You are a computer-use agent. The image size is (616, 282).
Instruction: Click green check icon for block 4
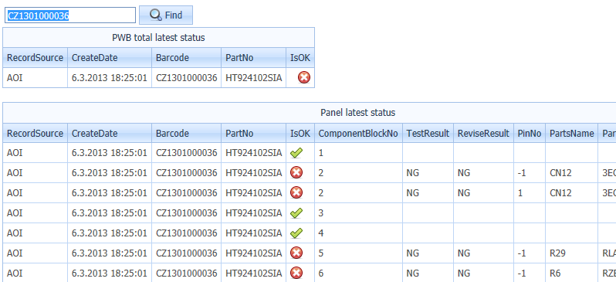[296, 233]
